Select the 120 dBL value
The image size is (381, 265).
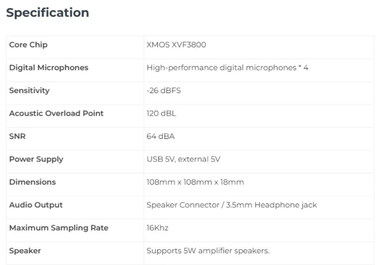point(161,114)
